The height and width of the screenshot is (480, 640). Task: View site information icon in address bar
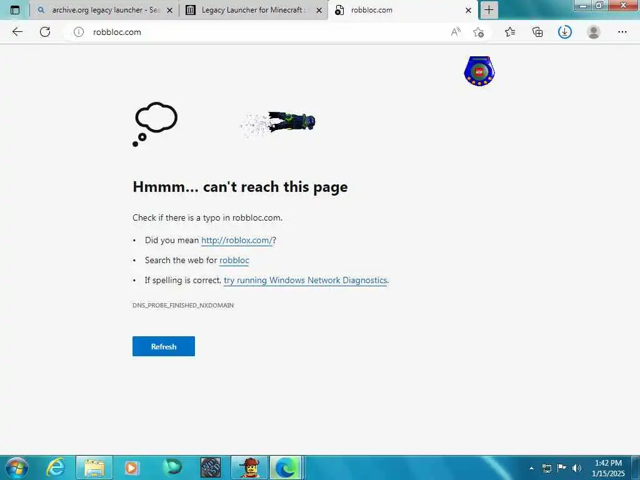click(78, 32)
